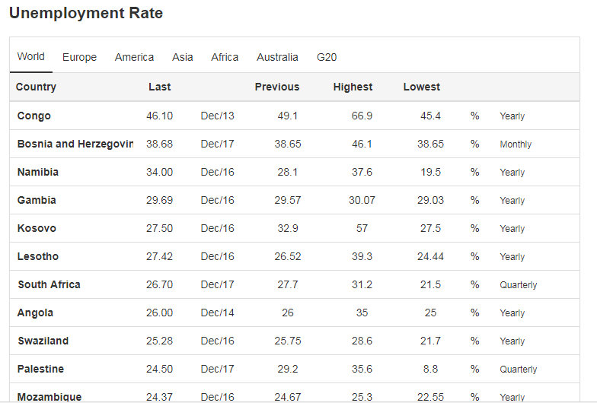
Task: Click Palestine's last value 24.50
Action: pyautogui.click(x=160, y=370)
